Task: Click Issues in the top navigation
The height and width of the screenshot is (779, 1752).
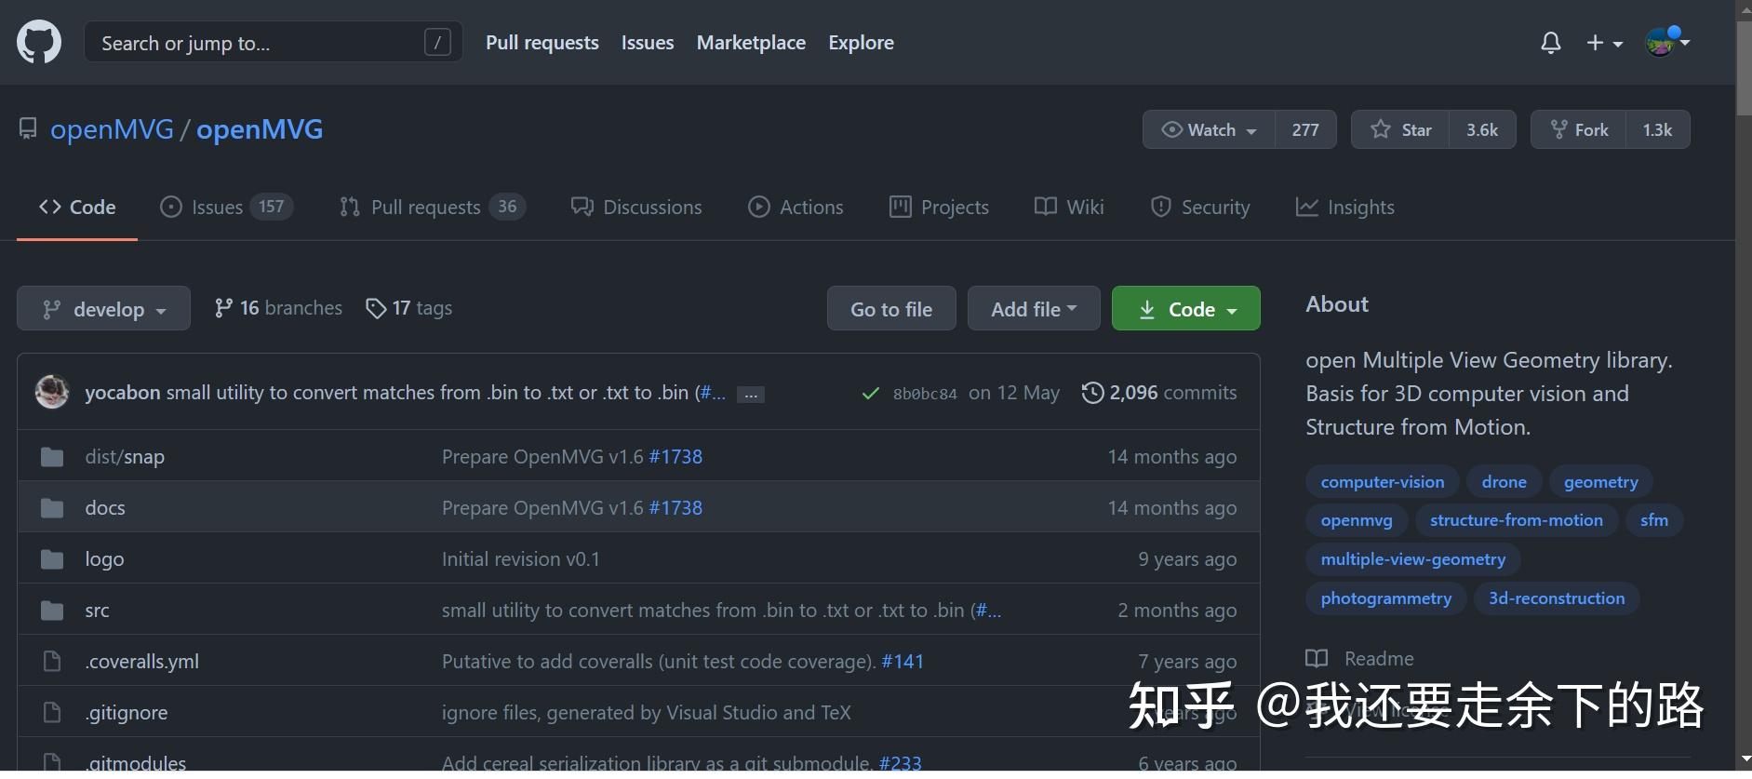Action: click(648, 43)
